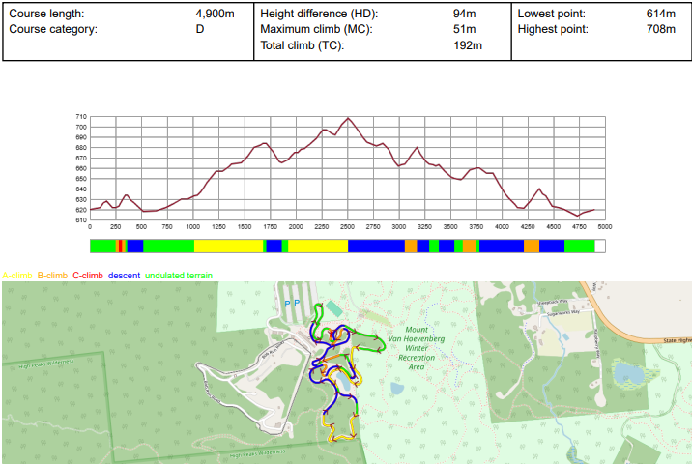Click the long yellow segment starting at 1000m
The image size is (692, 466).
tap(228, 247)
